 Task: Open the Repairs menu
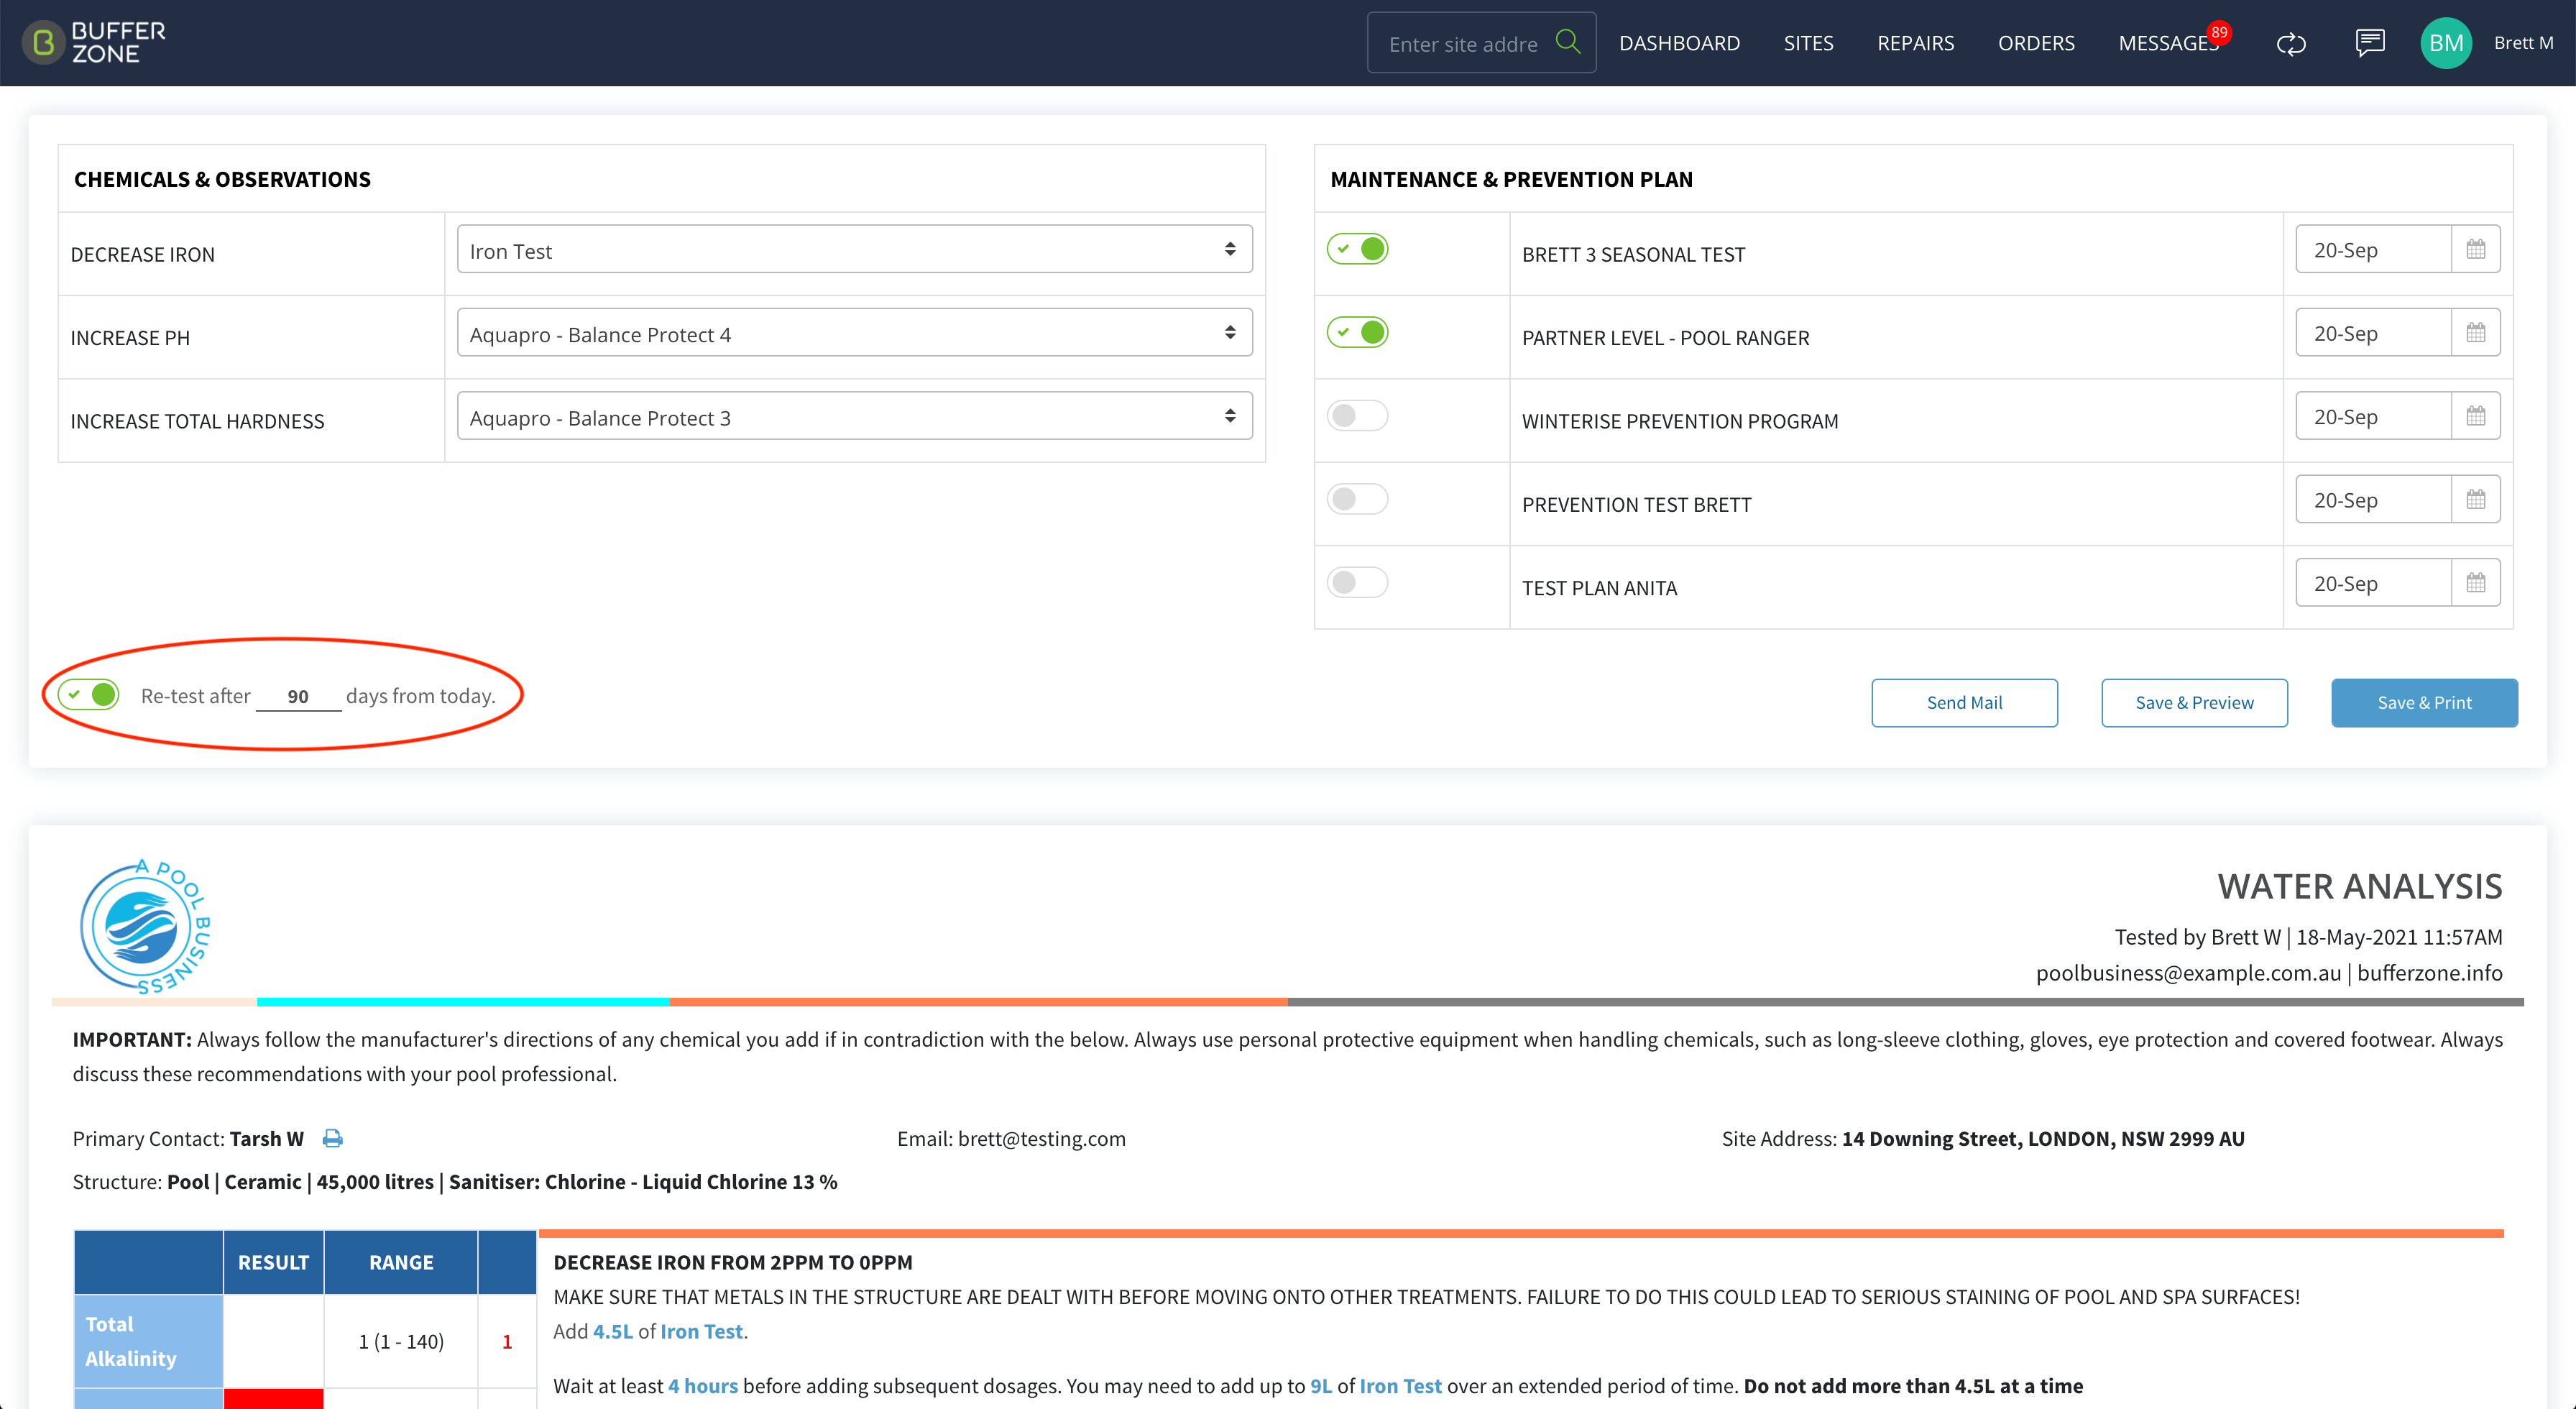coord(1915,43)
